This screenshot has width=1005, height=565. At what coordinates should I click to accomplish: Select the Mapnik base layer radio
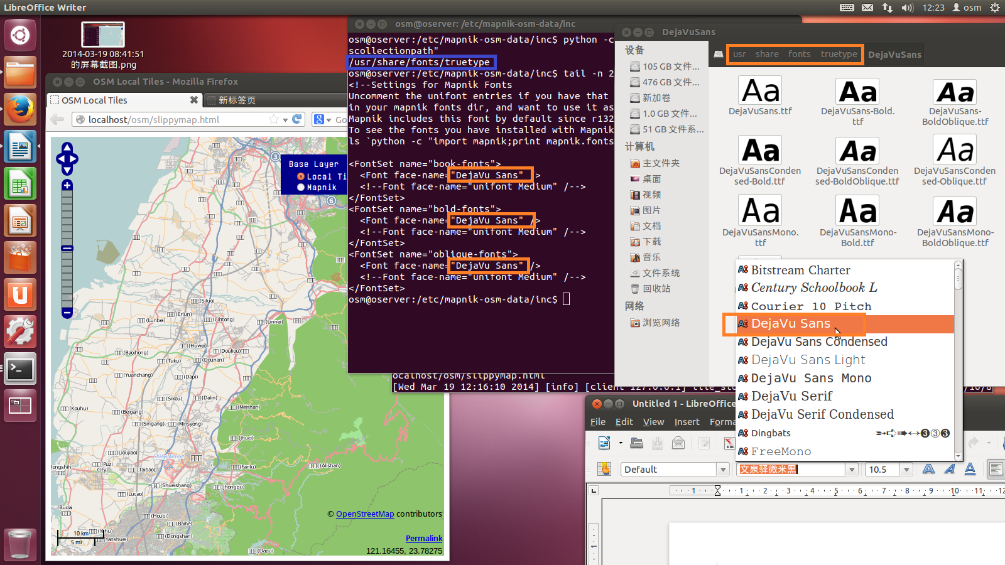pyautogui.click(x=301, y=187)
